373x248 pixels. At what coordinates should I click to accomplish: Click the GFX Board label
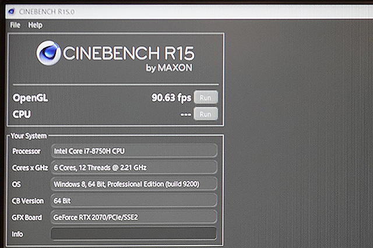(x=27, y=217)
